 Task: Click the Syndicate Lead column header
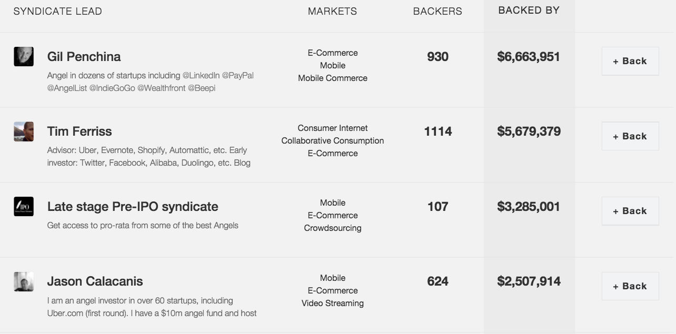57,12
